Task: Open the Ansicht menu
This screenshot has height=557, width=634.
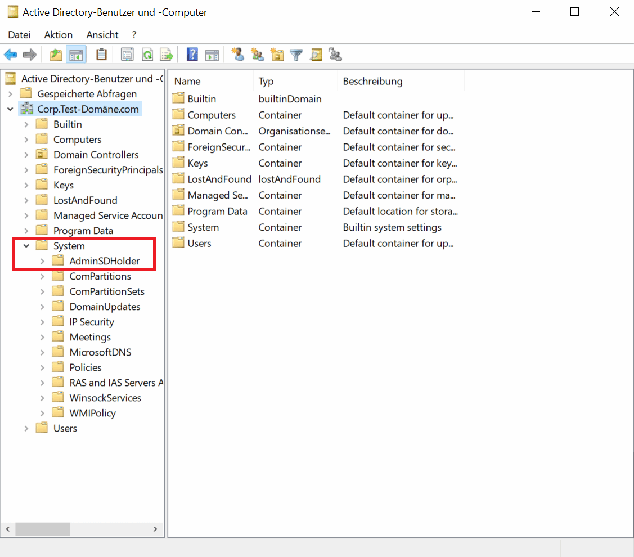Action: (x=102, y=35)
